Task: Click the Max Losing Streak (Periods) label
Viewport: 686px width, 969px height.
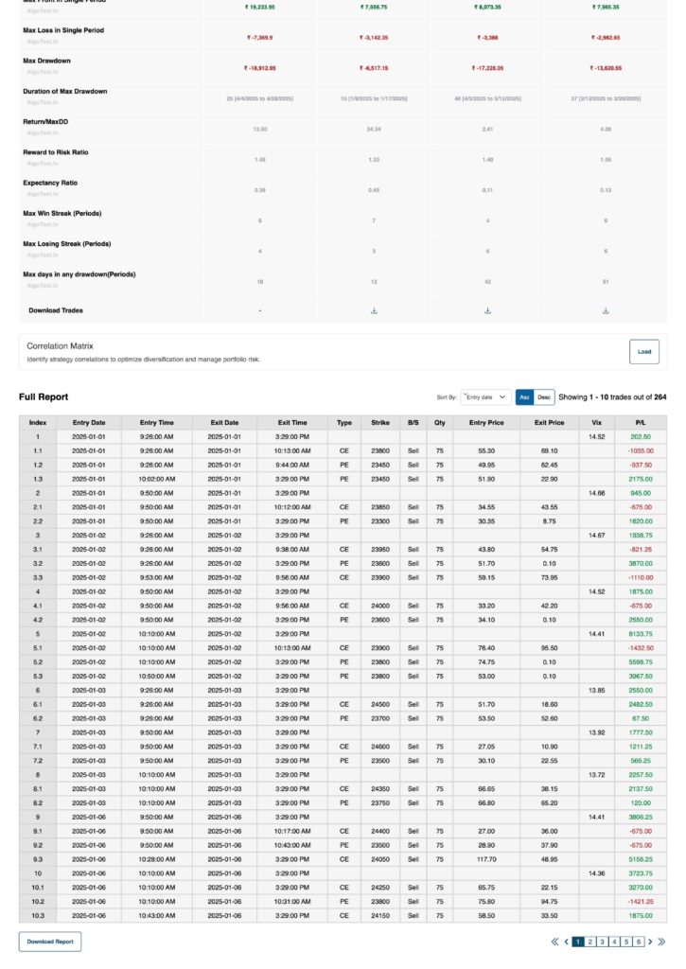Action: tap(67, 243)
